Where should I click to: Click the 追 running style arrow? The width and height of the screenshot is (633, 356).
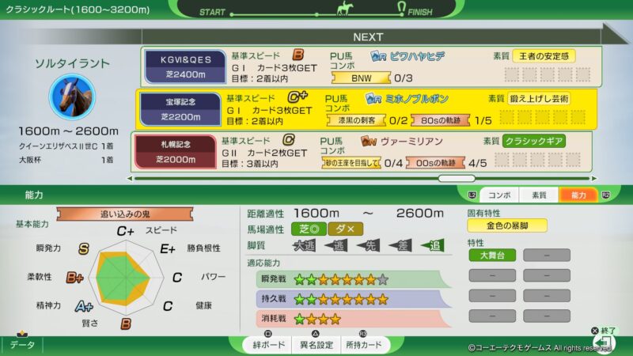[x=432, y=245]
